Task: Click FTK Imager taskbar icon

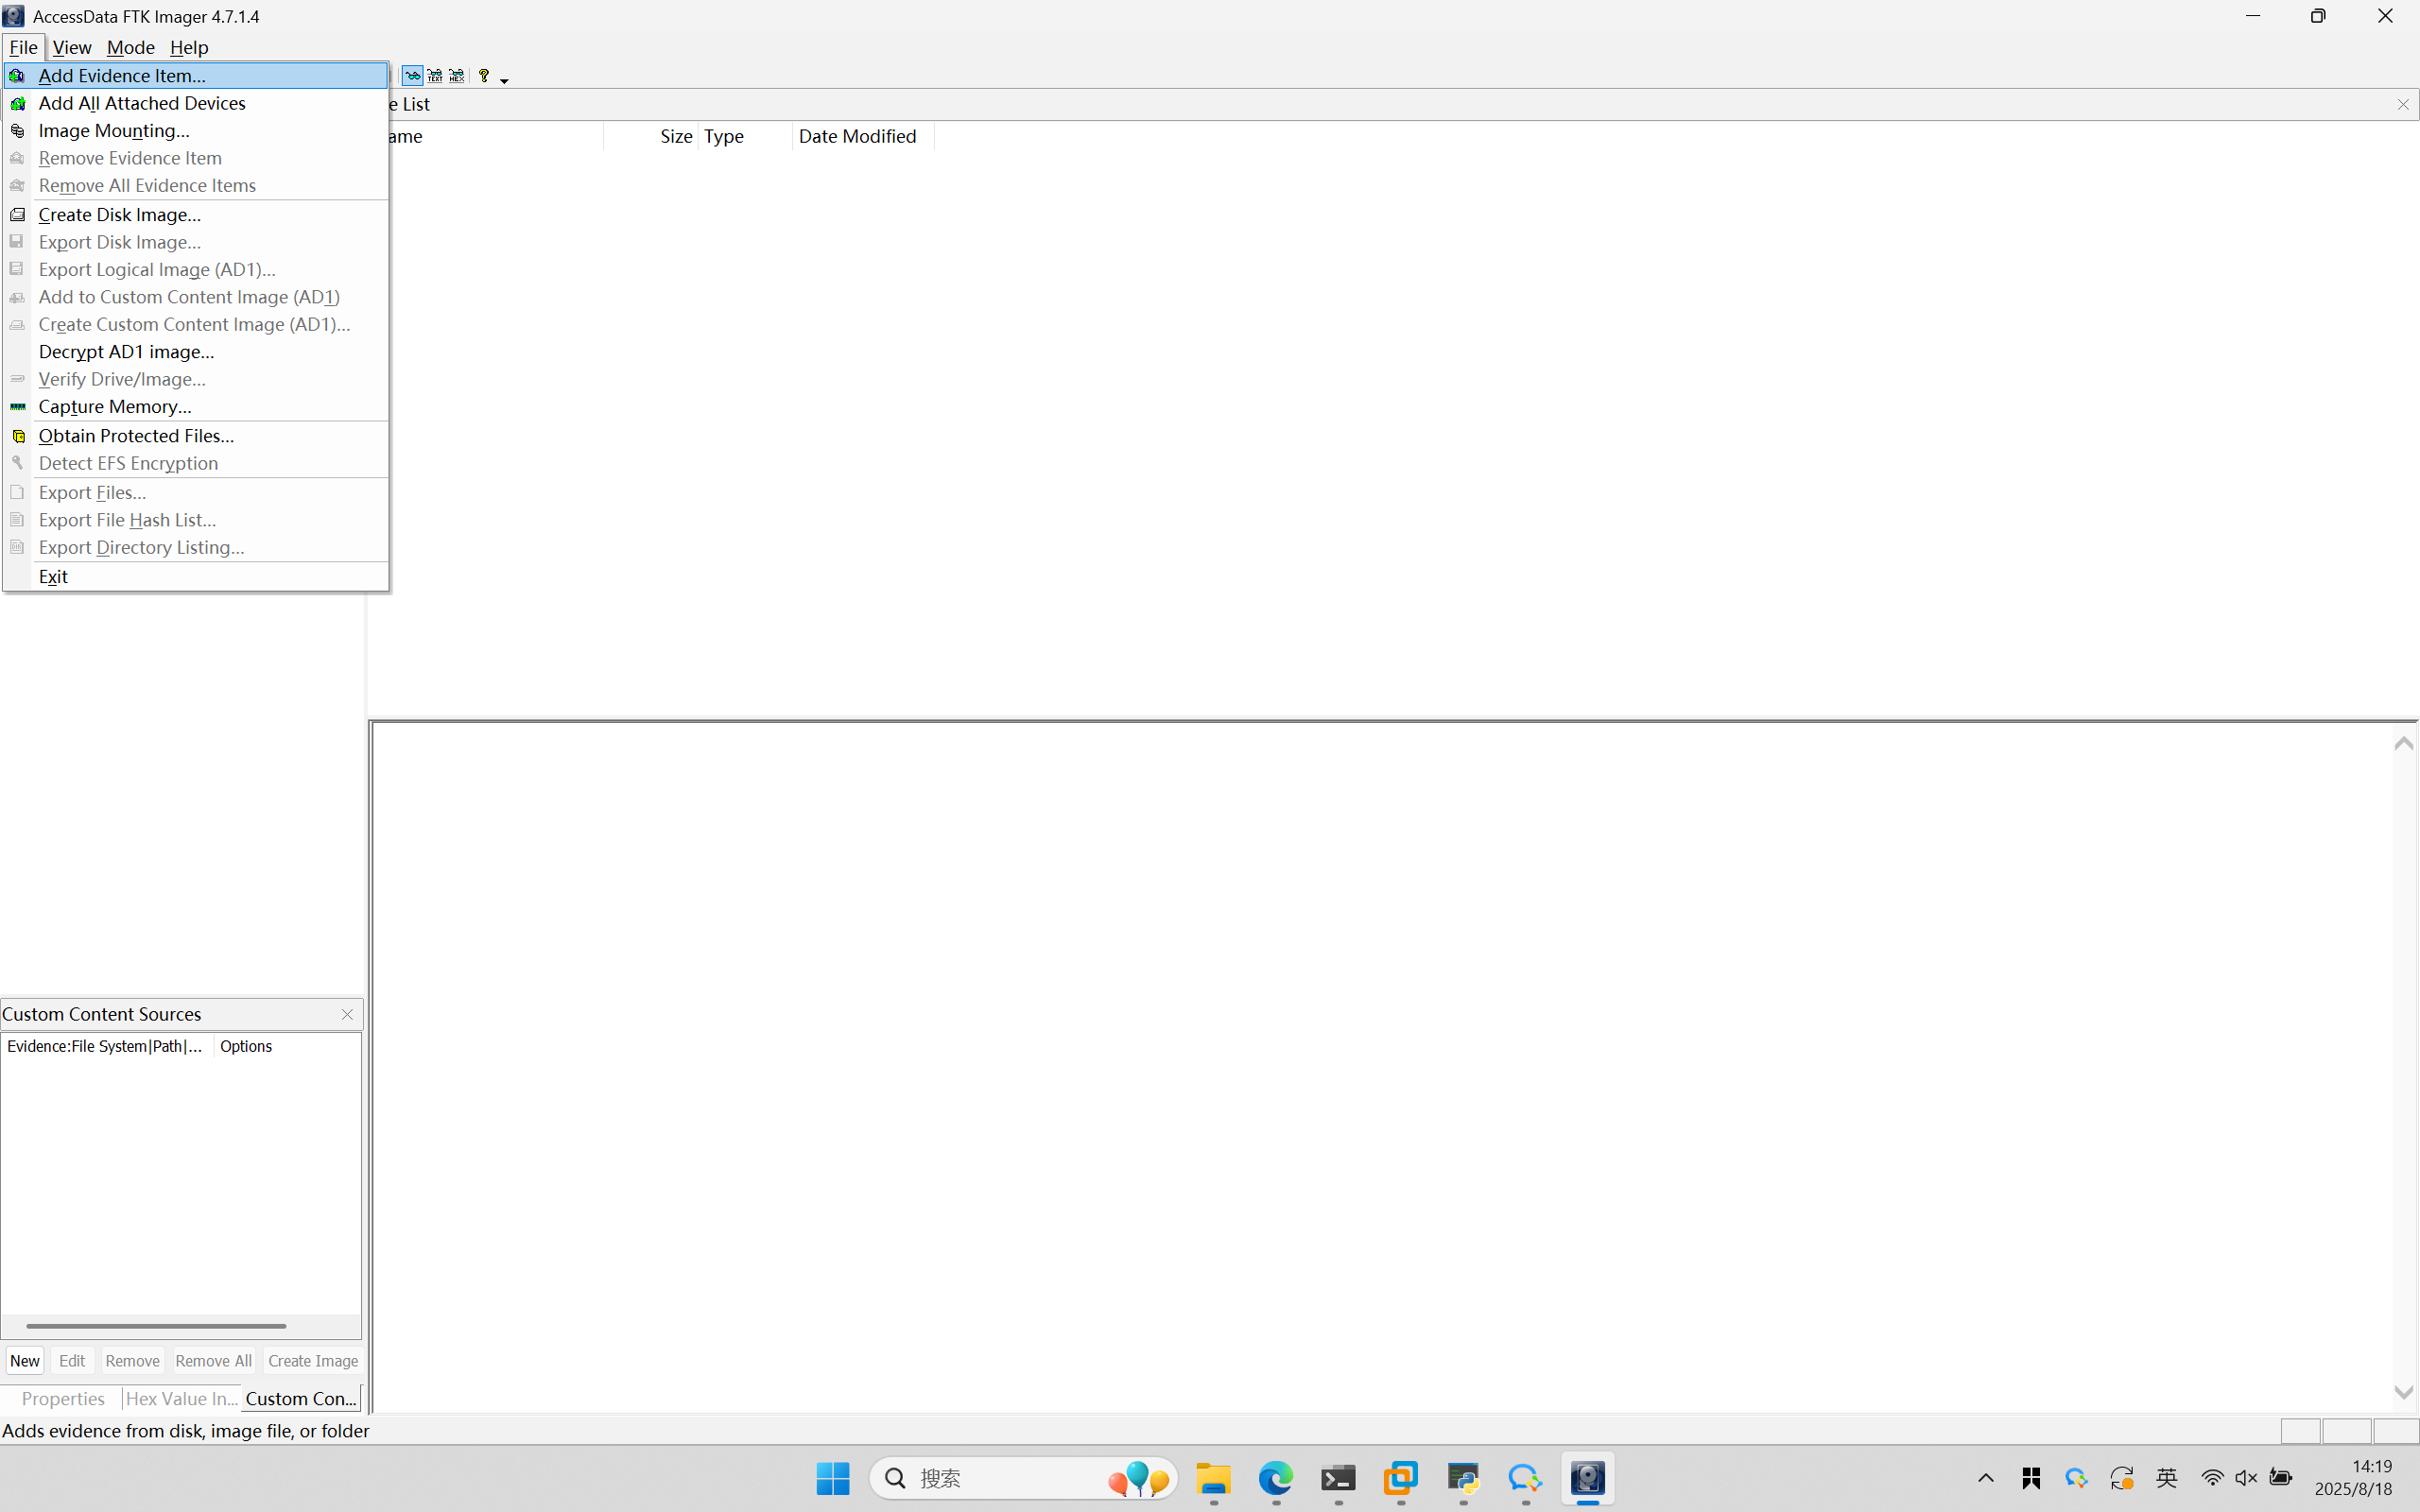Action: [1588, 1478]
